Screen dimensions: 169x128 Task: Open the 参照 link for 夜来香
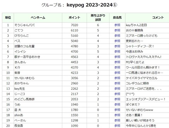tap(117, 126)
